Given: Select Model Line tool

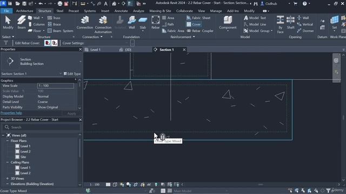Looking at the screenshot, I should [x=255, y=24].
